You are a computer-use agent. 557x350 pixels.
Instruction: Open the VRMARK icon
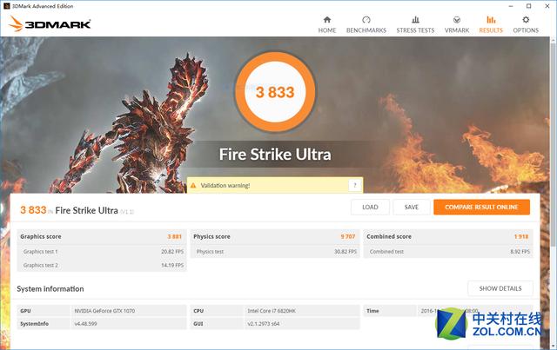coord(457,19)
